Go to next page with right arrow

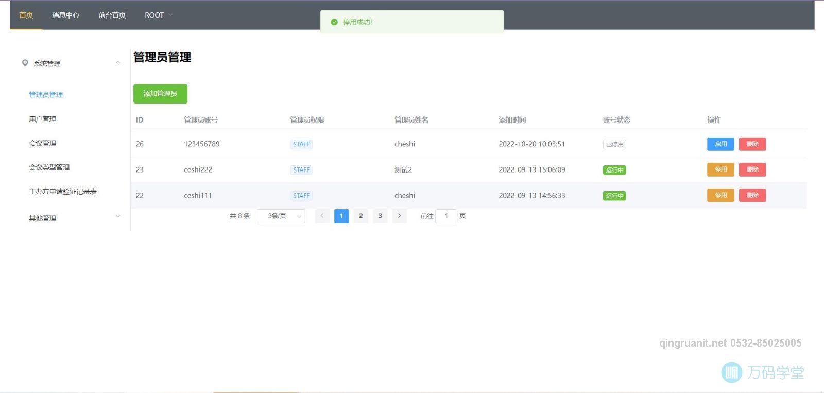399,216
